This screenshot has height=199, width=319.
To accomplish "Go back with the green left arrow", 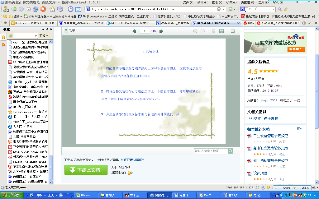I will [x=14, y=9].
